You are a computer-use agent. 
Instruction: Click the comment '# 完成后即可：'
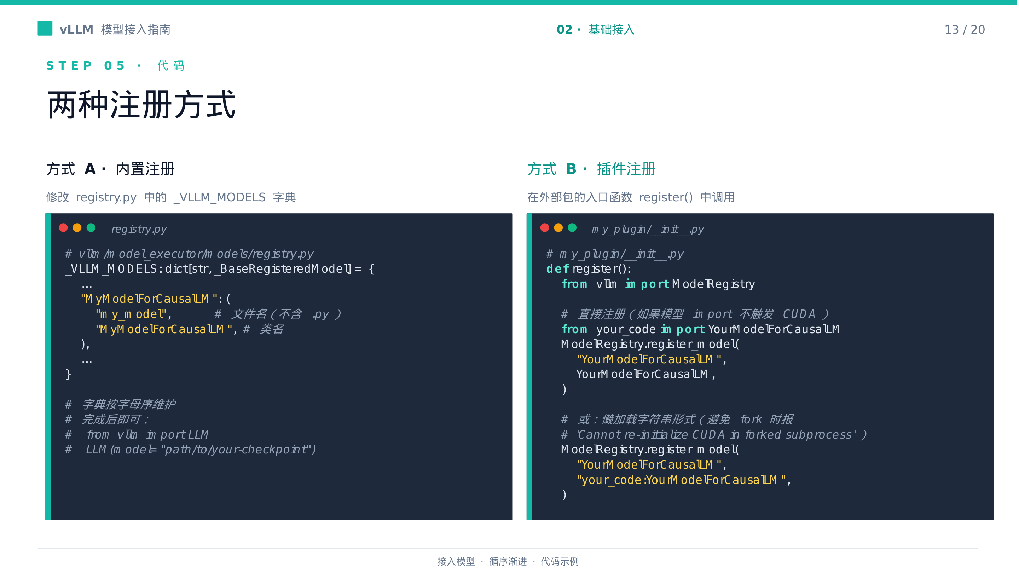point(107,420)
